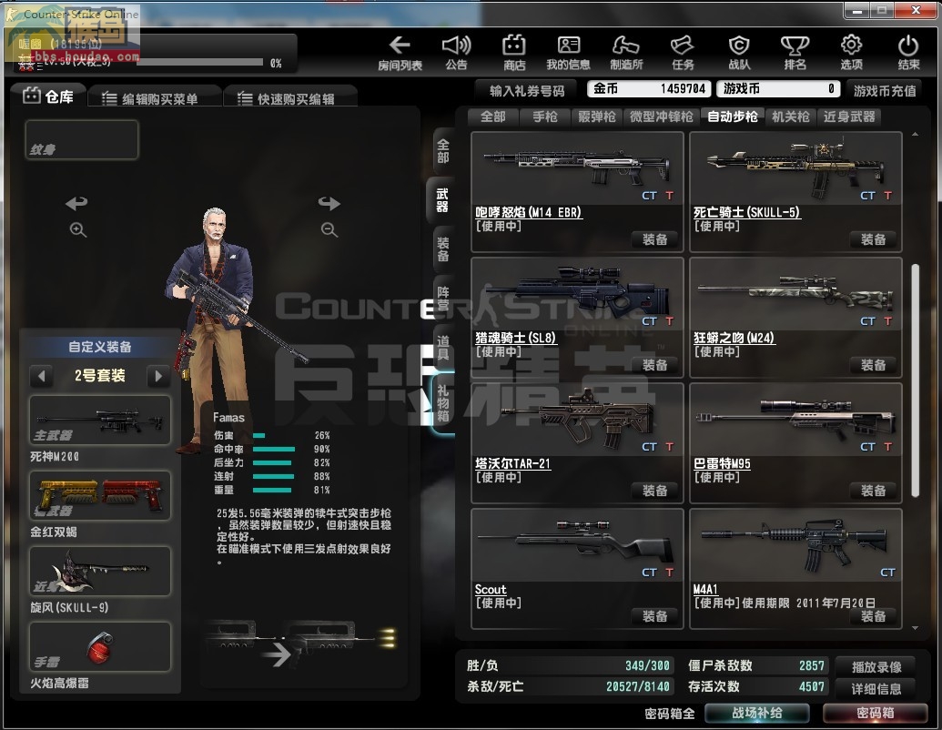Viewport: 942px width, 730px height.
Task: Open the 编辑购买菜单 tab
Action: tap(155, 98)
